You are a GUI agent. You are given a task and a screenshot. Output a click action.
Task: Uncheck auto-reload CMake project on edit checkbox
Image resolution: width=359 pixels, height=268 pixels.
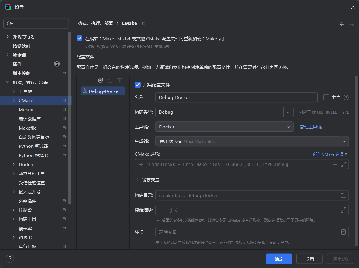[79, 39]
